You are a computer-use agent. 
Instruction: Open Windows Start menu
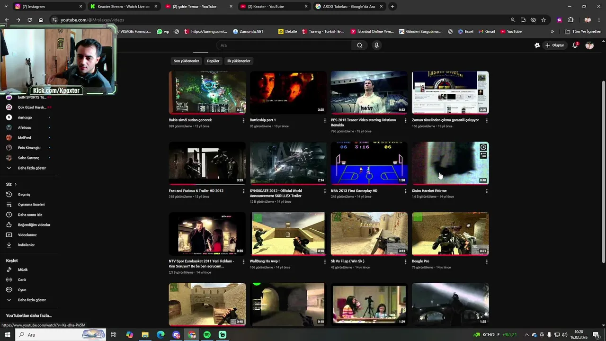click(7, 335)
